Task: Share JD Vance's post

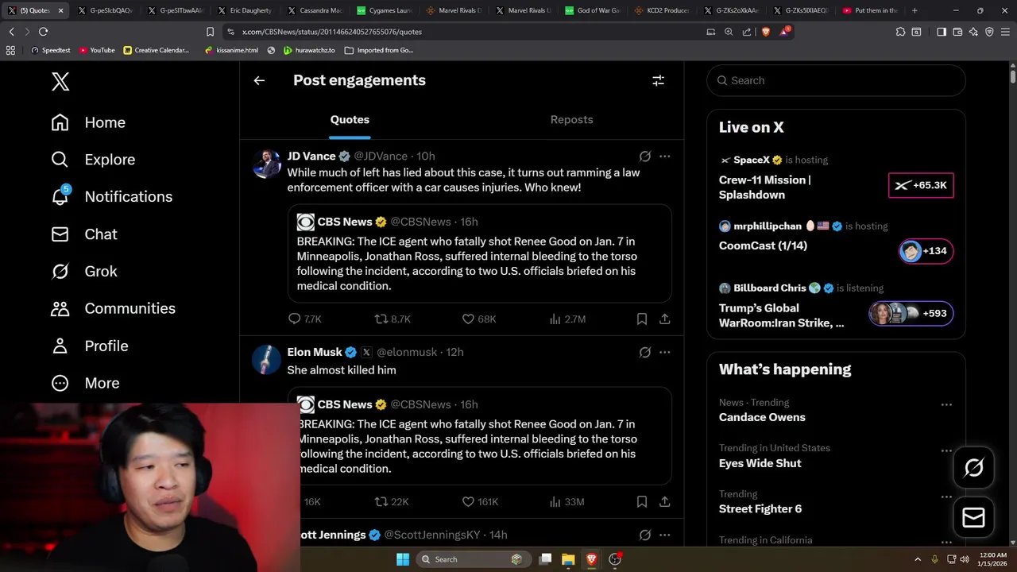Action: point(664,319)
